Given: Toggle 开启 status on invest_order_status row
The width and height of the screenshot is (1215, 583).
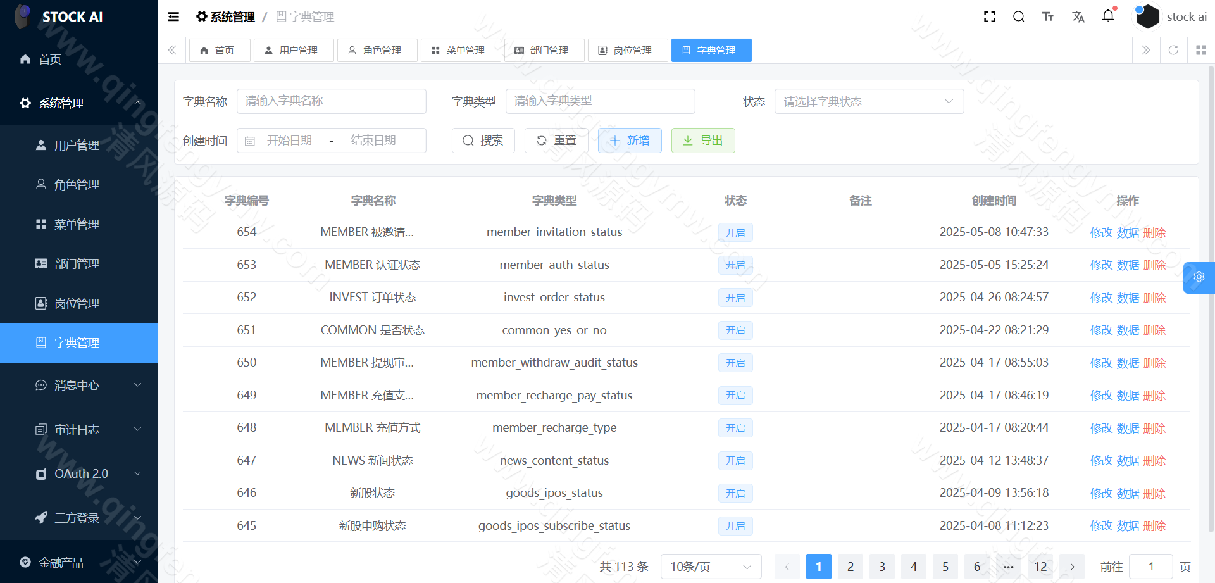Looking at the screenshot, I should pyautogui.click(x=735, y=298).
